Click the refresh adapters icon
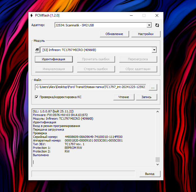This screenshot has width=196, height=192. coord(157,25)
